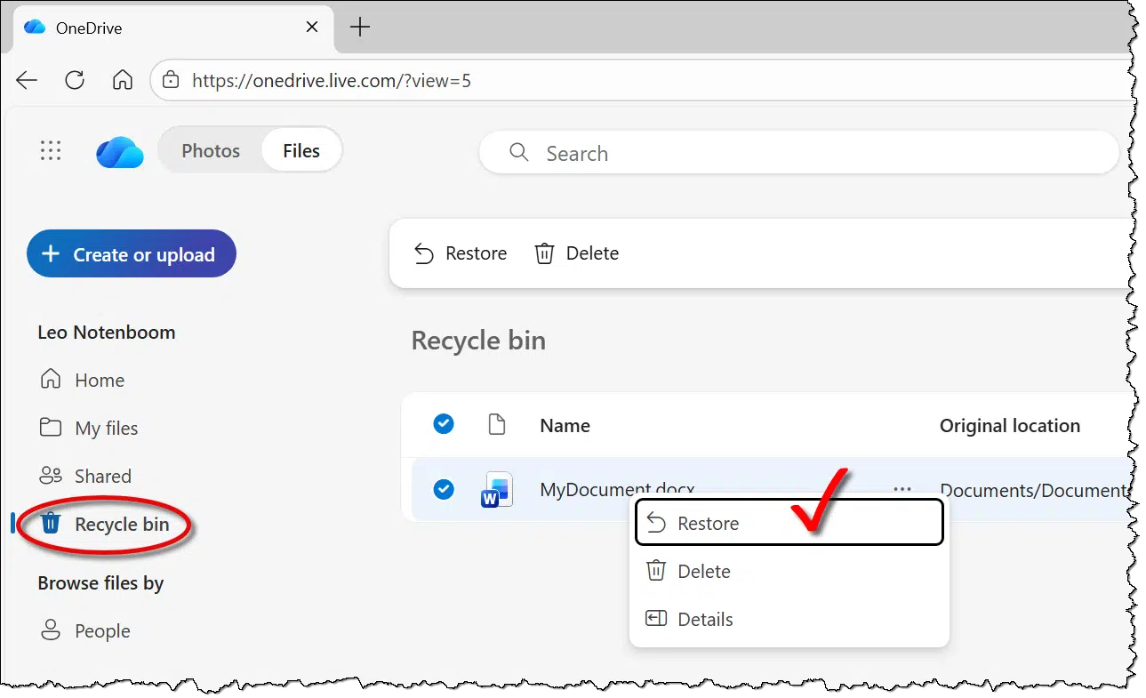Click the file type column header icon
This screenshot has height=698, width=1146.
(x=497, y=426)
